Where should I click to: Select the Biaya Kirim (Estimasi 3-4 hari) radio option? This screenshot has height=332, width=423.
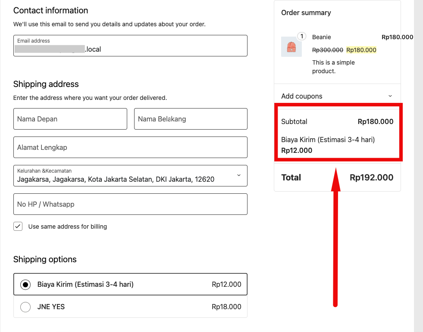point(25,285)
